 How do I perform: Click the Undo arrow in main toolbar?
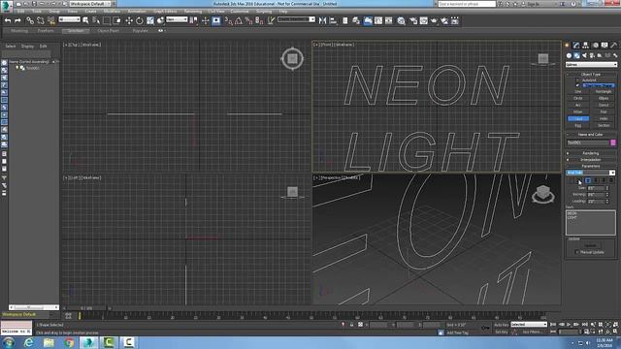(8, 20)
